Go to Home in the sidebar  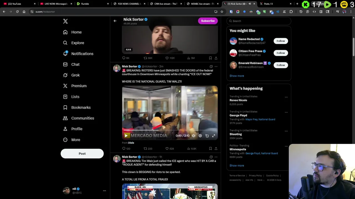click(x=72, y=32)
